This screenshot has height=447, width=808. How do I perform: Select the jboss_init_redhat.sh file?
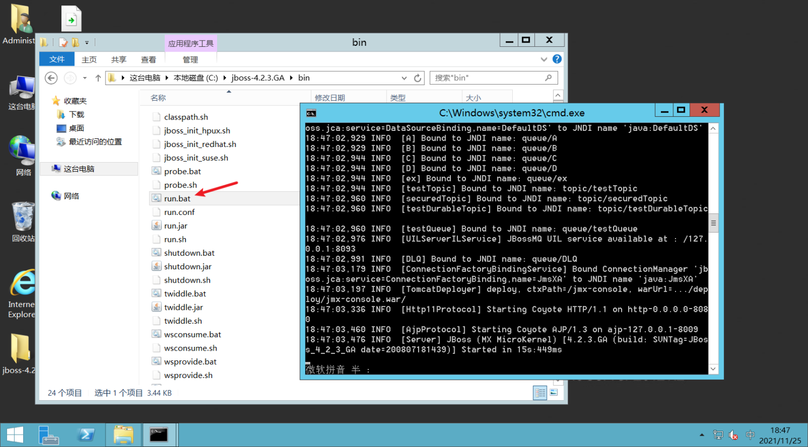pos(200,144)
